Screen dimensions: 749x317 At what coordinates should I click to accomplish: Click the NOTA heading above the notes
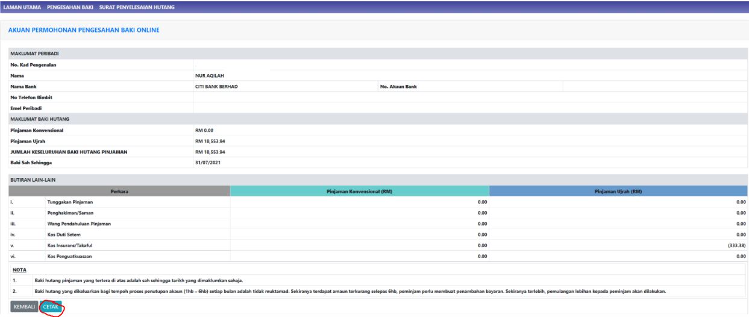pyautogui.click(x=19, y=270)
